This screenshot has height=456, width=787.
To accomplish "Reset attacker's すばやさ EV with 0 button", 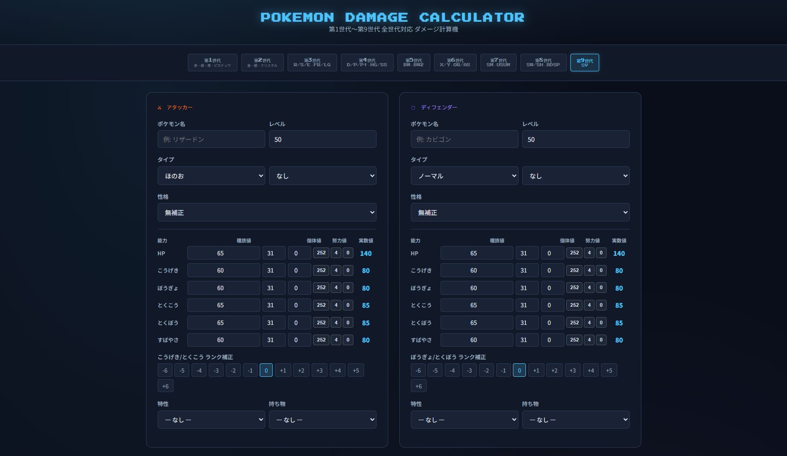I will coord(348,340).
